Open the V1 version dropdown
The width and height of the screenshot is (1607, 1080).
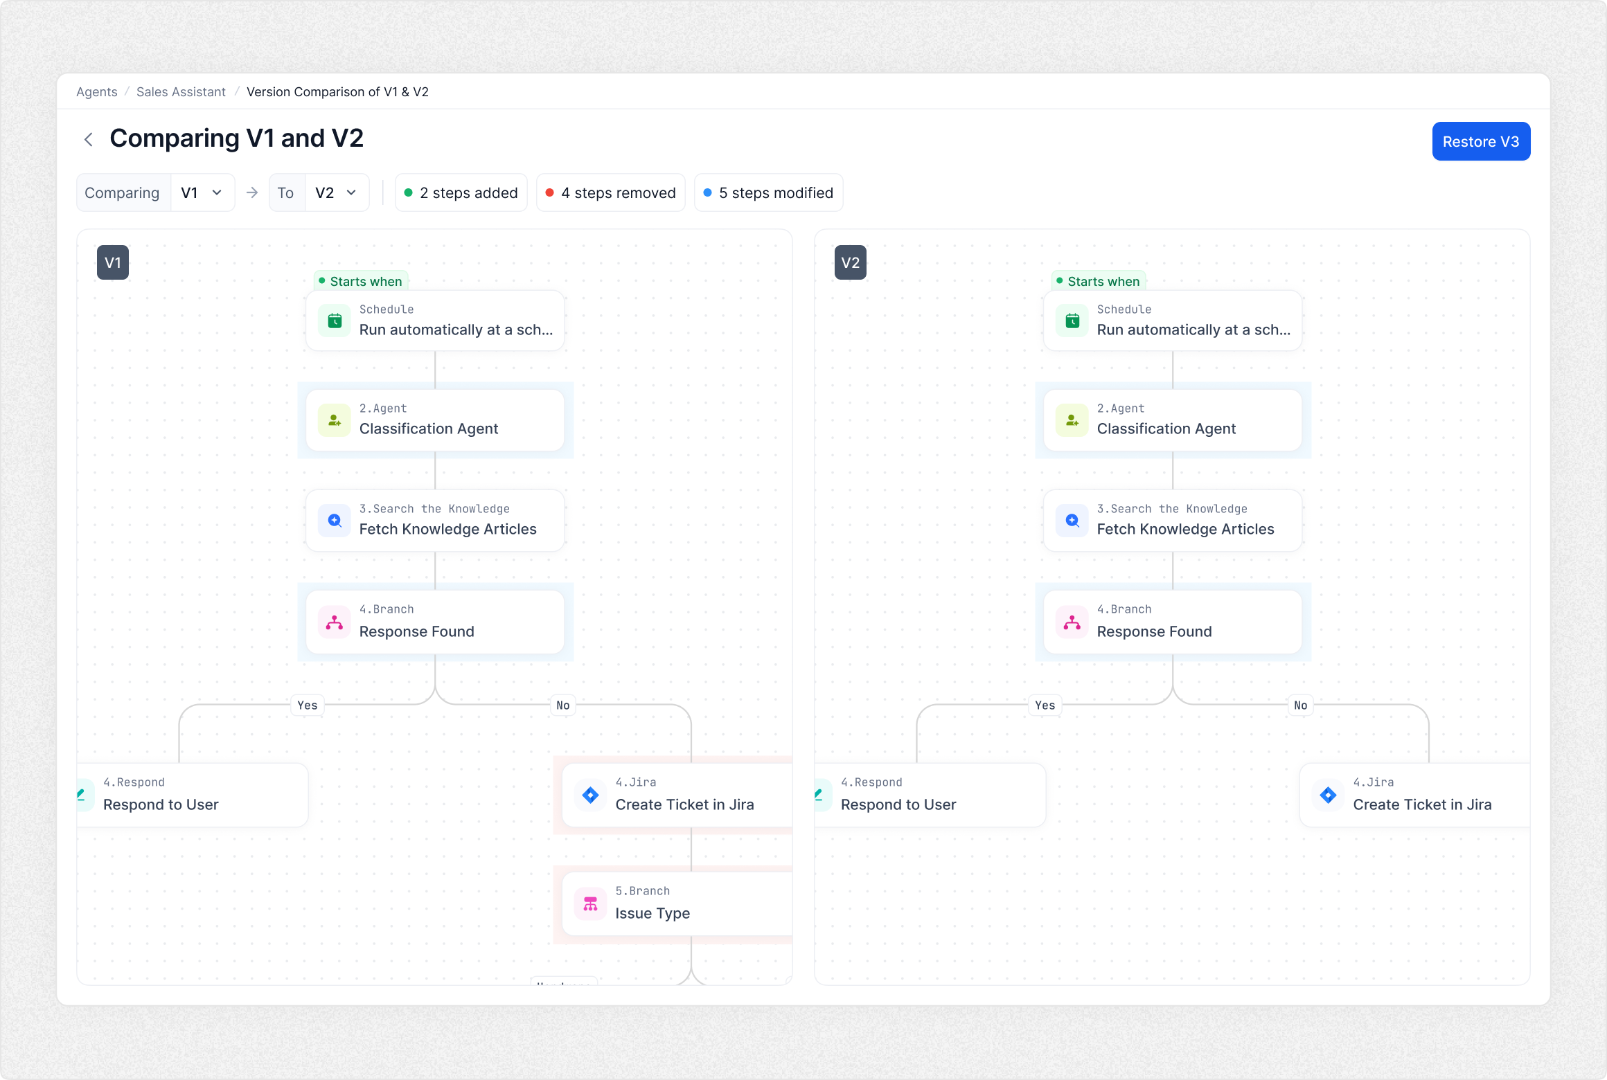[x=202, y=192]
